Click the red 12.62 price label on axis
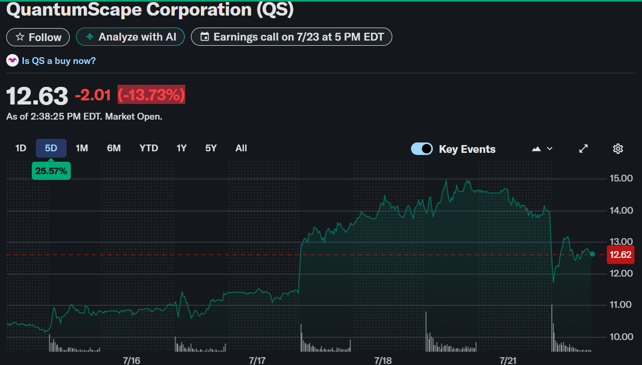Screen dimensions: 642x365 coord(621,255)
